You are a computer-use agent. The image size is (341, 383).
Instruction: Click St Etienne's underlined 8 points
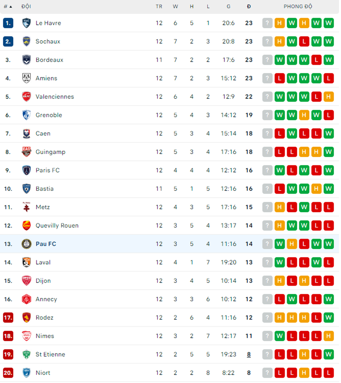pyautogui.click(x=249, y=355)
